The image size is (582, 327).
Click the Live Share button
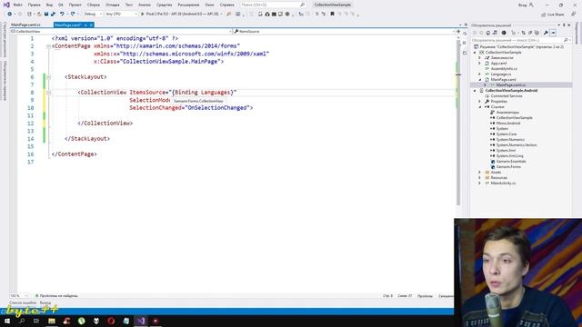coord(553,15)
